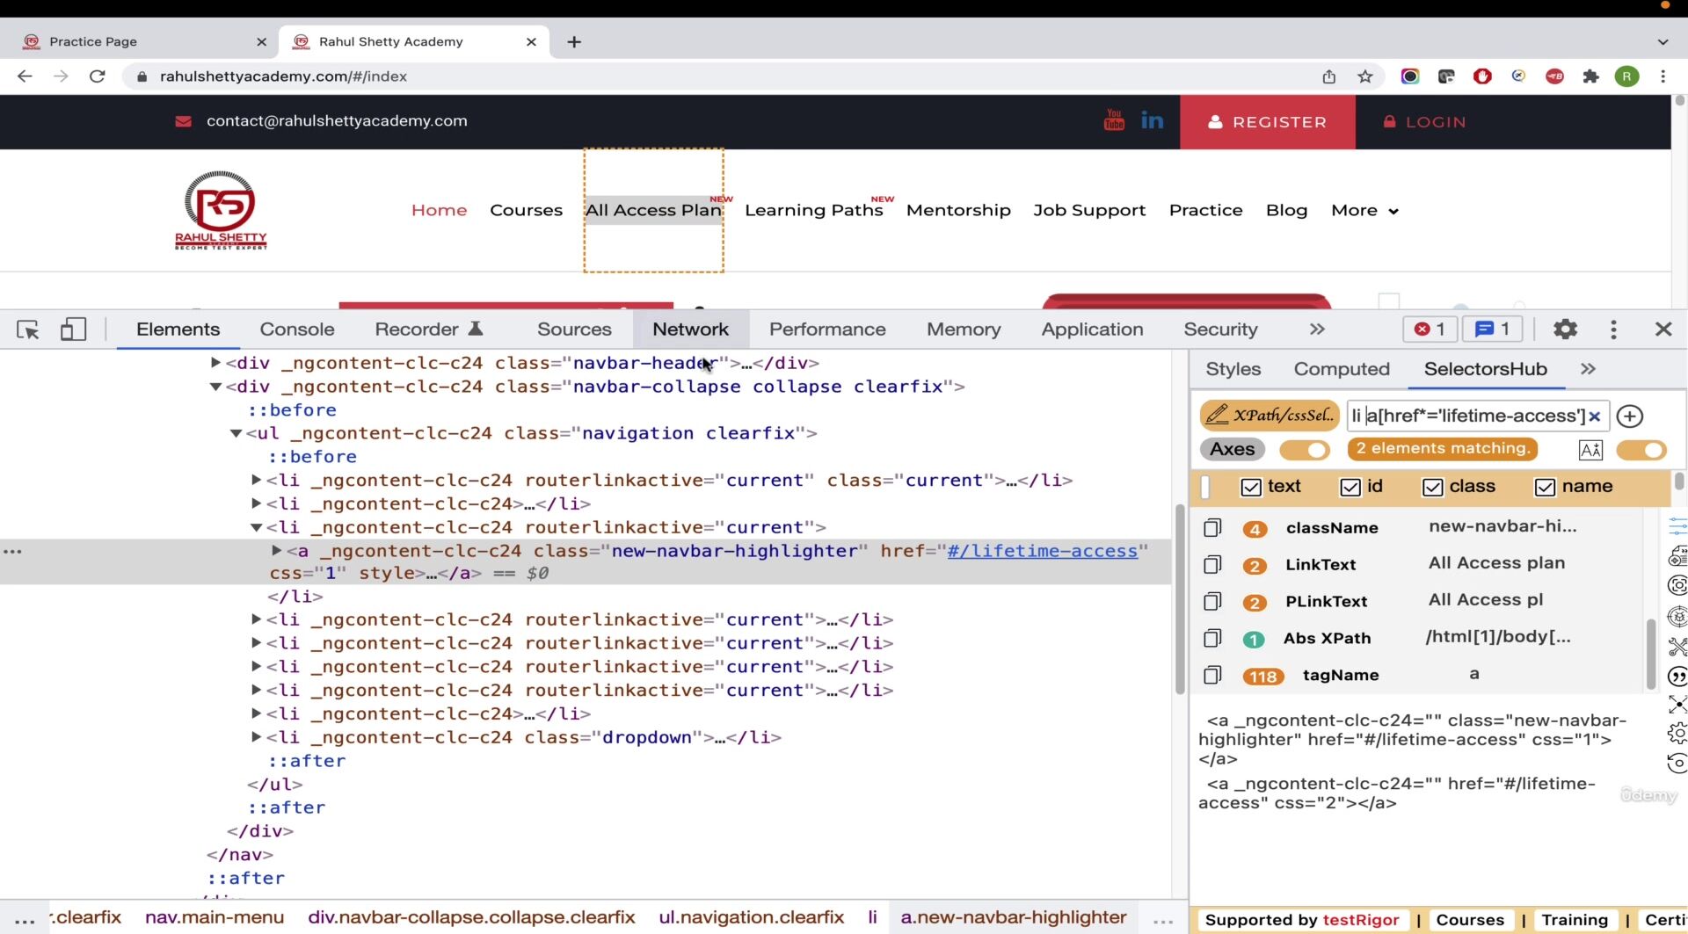
Task: Open DevTools settings gear
Action: coord(1565,329)
